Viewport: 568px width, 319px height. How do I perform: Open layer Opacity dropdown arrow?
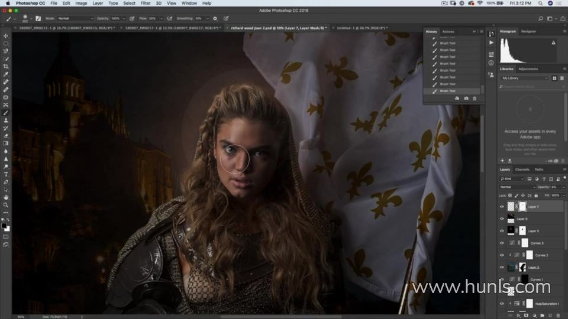pos(564,187)
